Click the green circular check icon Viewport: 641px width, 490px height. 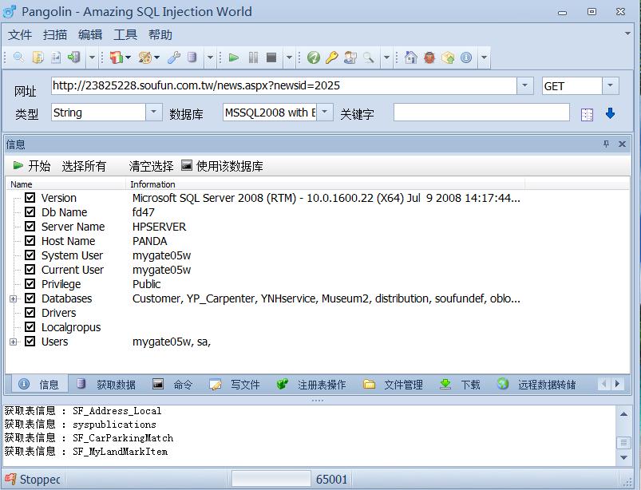(x=314, y=57)
